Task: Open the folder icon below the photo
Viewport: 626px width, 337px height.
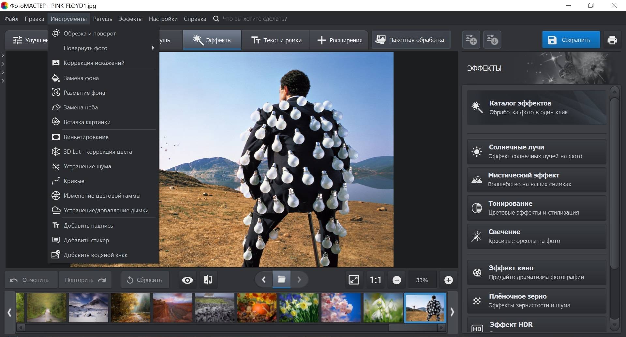Action: point(281,280)
